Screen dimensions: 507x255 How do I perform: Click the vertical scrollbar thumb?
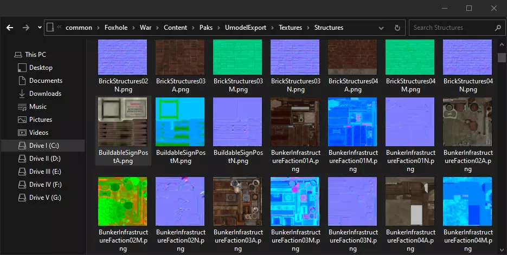pyautogui.click(x=502, y=57)
